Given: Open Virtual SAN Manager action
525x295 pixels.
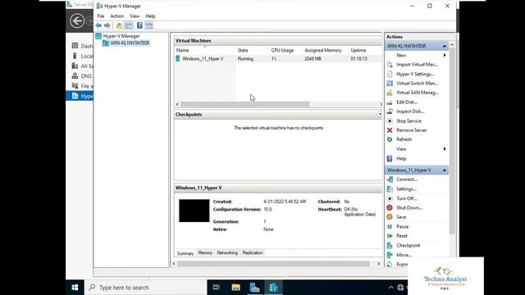Looking at the screenshot, I should click(x=418, y=93).
